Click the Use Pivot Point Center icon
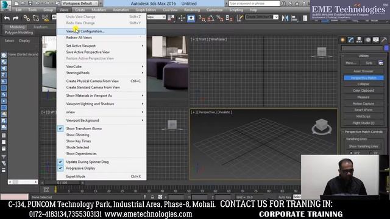Screen dimensions: 390x219 [x=171, y=18]
